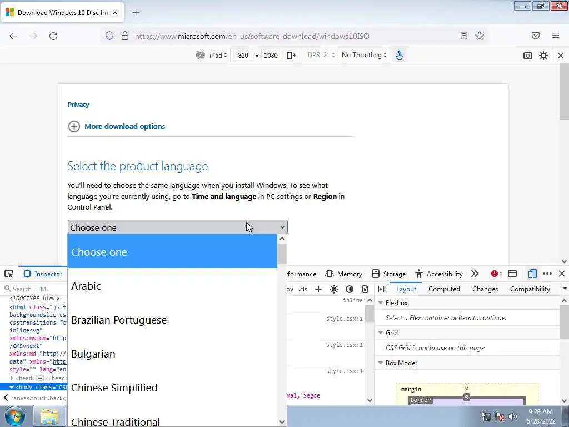Select Arabic from the language list
The image size is (569, 427).
coord(172,286)
